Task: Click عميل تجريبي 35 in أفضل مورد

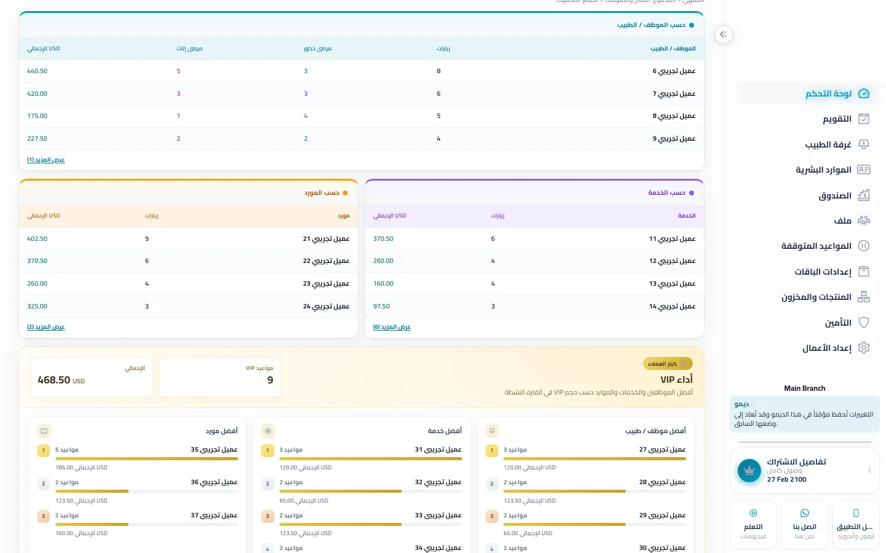Action: [214, 450]
